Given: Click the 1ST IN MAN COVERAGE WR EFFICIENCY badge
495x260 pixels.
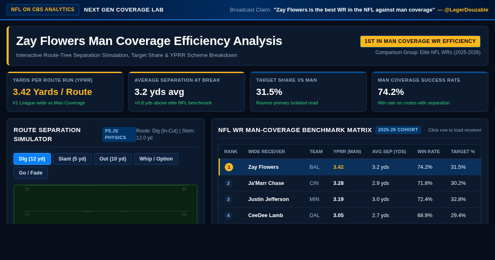Looking at the screenshot, I should click(x=420, y=41).
